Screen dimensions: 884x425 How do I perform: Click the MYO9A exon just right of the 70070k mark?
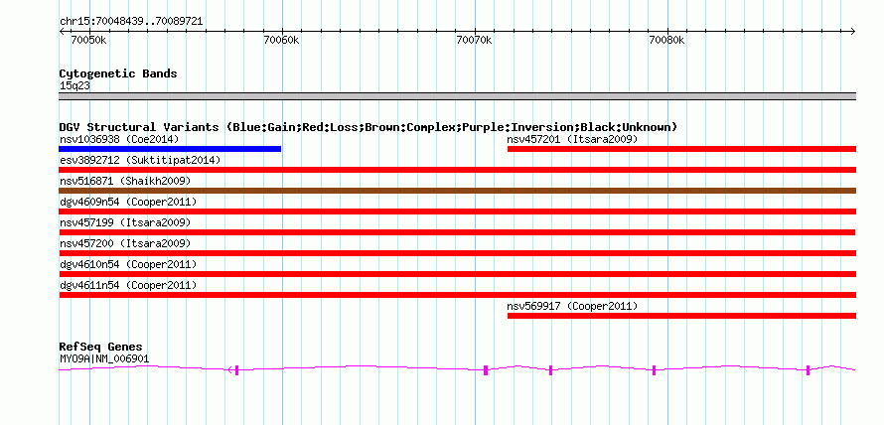pos(486,370)
